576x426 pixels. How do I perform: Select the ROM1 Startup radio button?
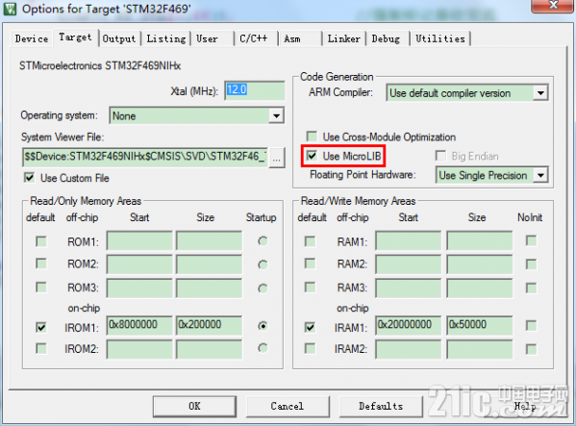pos(263,241)
